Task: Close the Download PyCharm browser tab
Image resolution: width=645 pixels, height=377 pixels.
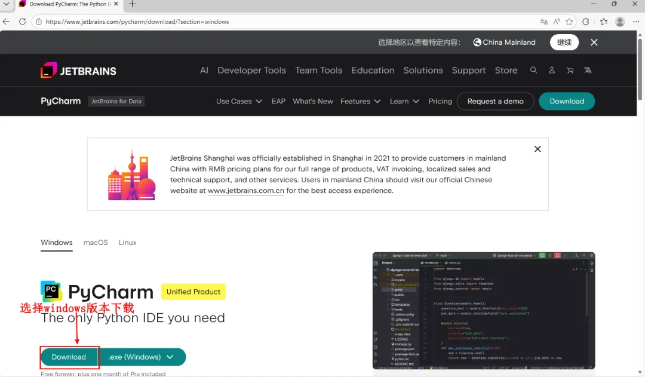Action: pos(116,4)
